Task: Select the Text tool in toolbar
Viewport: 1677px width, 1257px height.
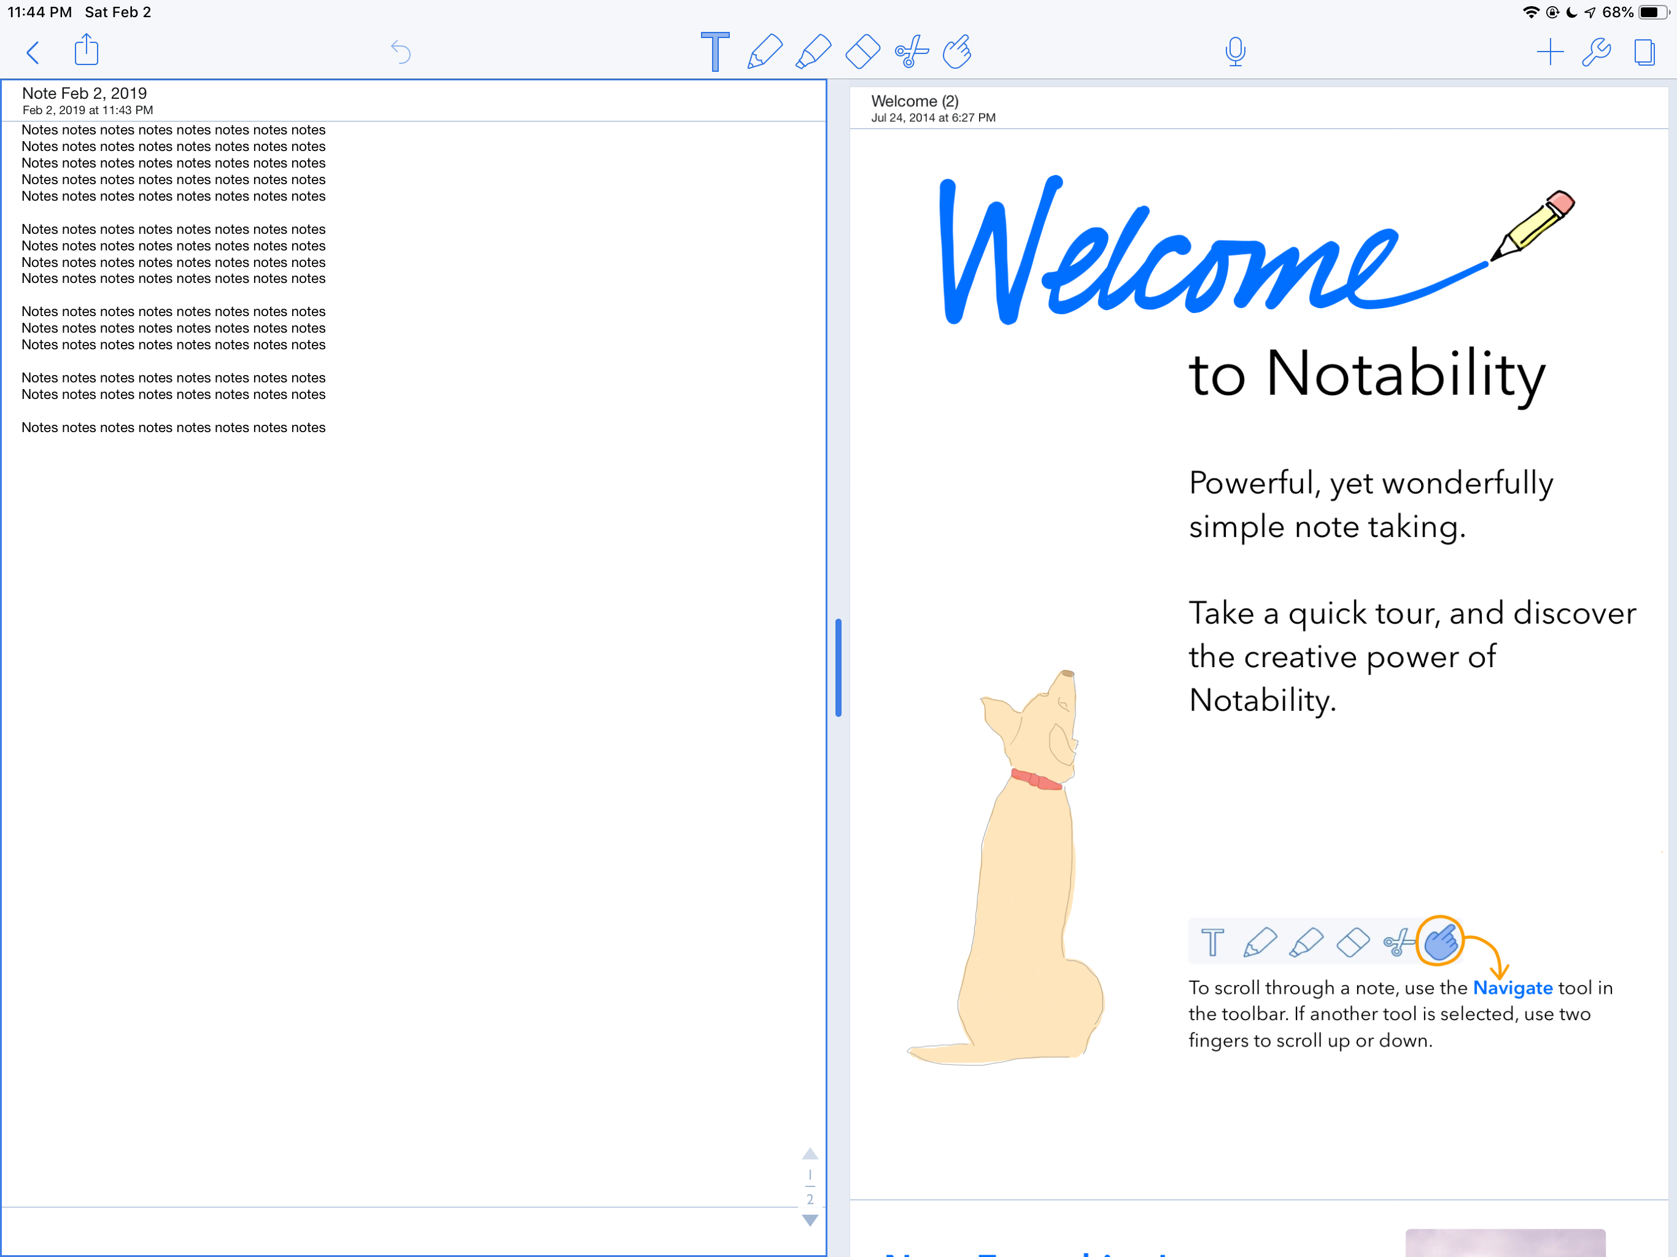Action: tap(714, 52)
